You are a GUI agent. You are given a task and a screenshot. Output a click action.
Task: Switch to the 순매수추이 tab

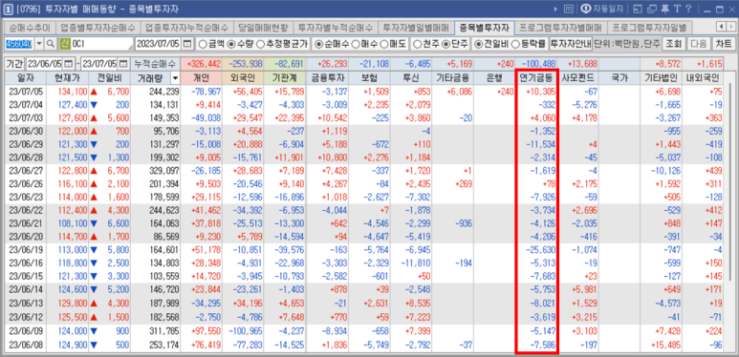tap(30, 27)
